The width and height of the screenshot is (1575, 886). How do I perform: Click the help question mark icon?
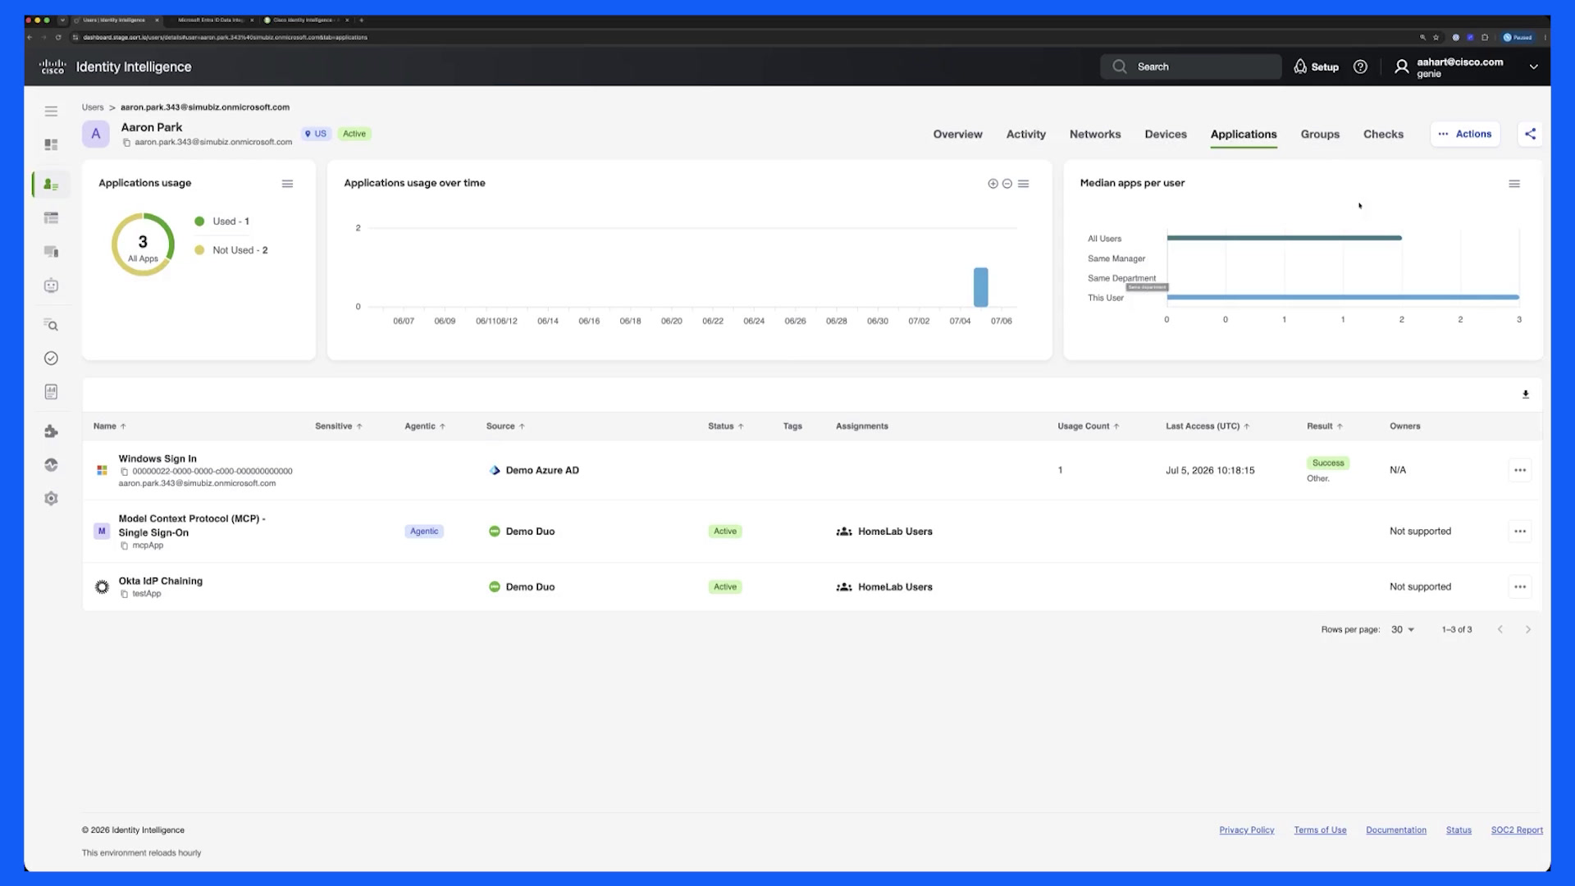(1360, 67)
